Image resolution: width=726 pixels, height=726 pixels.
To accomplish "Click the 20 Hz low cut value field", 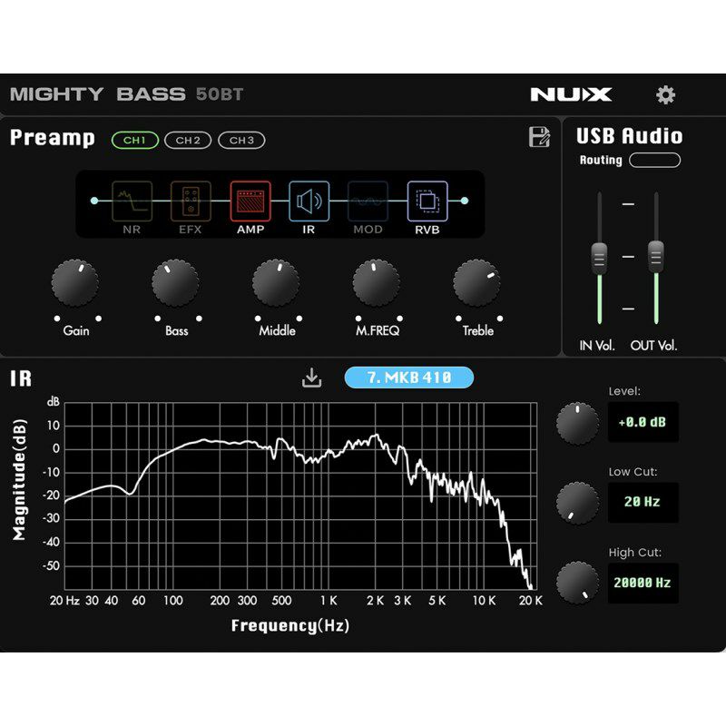I will click(643, 503).
